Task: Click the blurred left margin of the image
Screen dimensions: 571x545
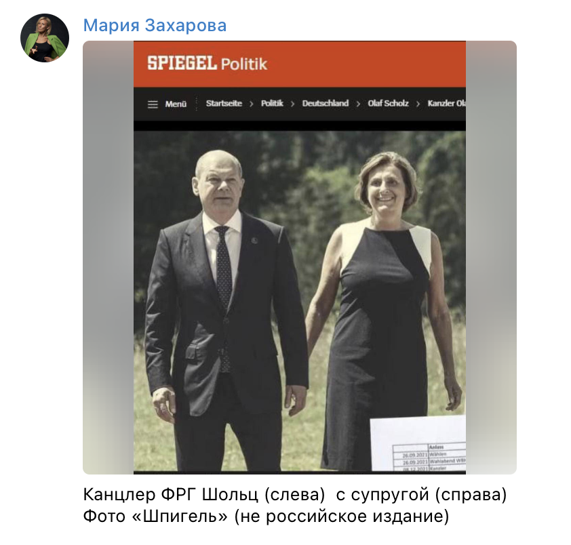Action: point(108,258)
